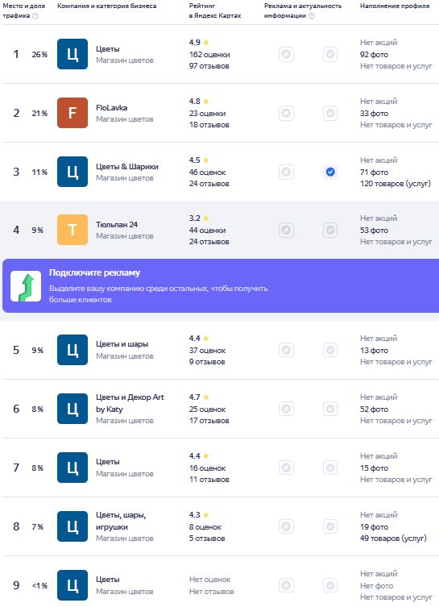Screen dimensions: 439x607
Task: Click the yellow T logo of Тюльпан 24
Action: (x=72, y=230)
